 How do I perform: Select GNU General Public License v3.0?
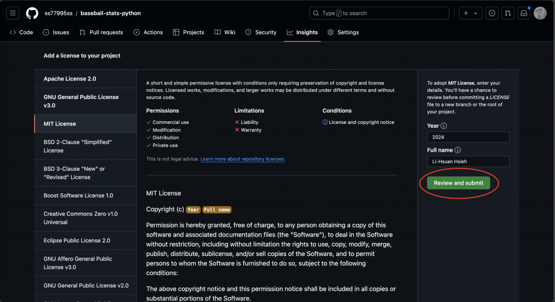85,101
